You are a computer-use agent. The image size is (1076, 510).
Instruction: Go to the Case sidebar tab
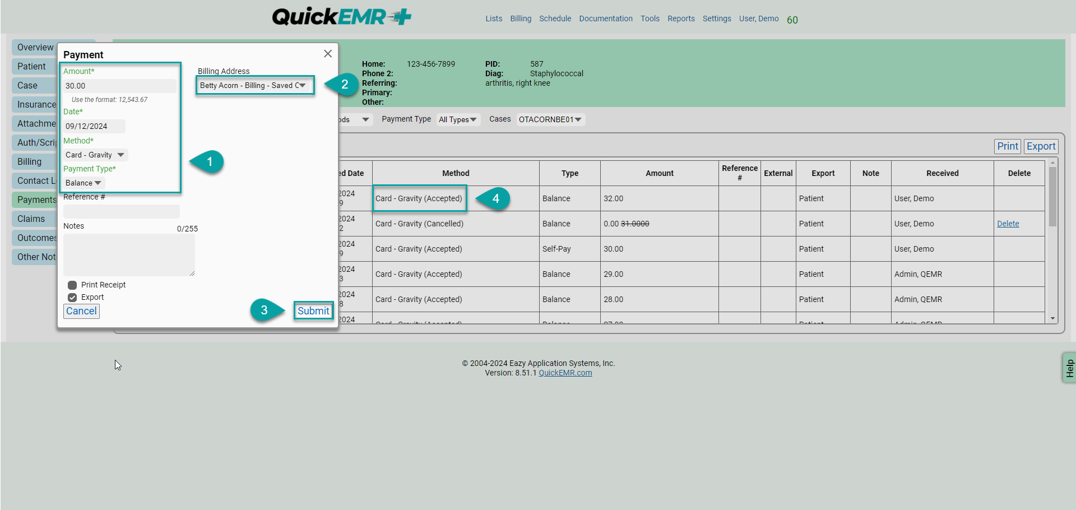tap(35, 86)
